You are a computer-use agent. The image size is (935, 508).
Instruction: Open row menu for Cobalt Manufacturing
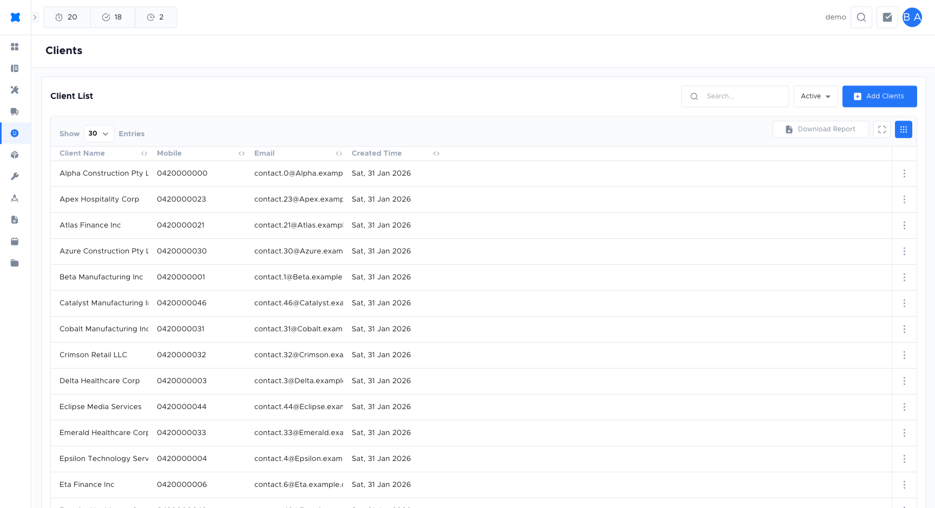pyautogui.click(x=904, y=329)
